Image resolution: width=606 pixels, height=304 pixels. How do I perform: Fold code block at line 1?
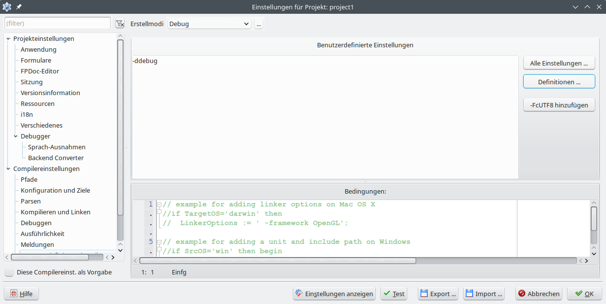[x=159, y=204]
